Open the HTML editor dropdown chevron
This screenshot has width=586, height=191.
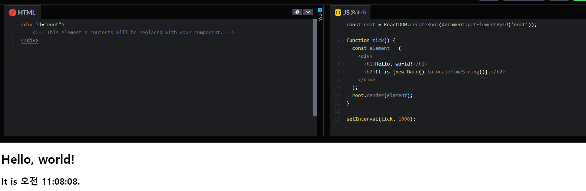[308, 12]
